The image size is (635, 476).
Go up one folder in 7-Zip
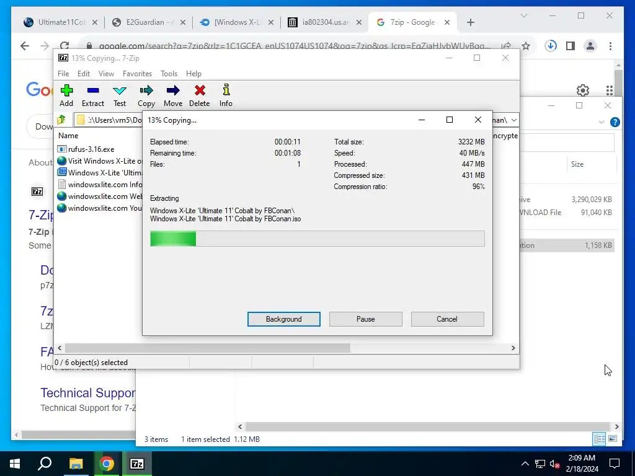pyautogui.click(x=61, y=120)
